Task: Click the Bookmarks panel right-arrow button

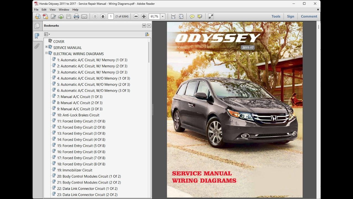Action: click(149, 26)
